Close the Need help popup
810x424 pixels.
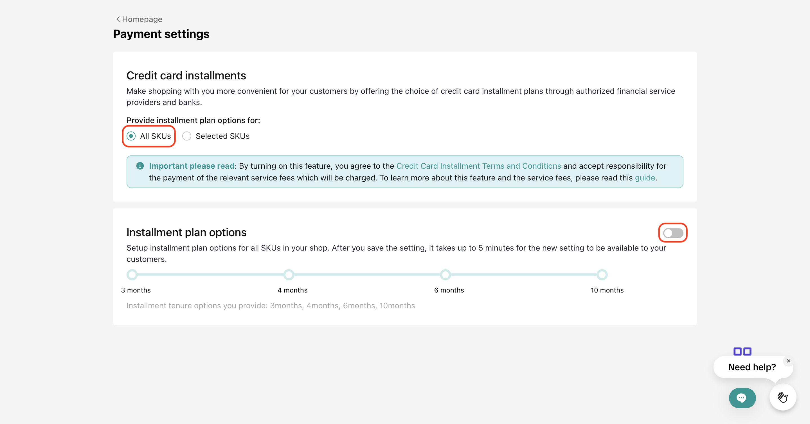click(x=788, y=361)
